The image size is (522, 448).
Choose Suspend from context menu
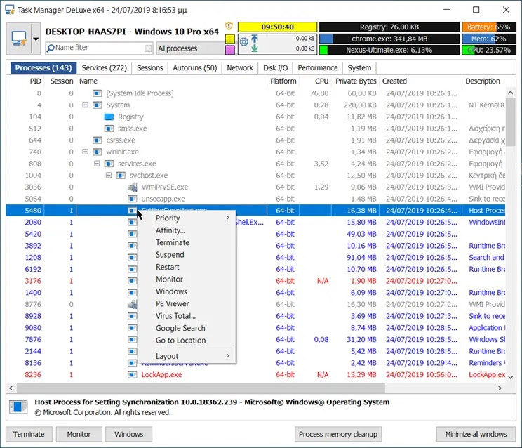(x=187, y=255)
